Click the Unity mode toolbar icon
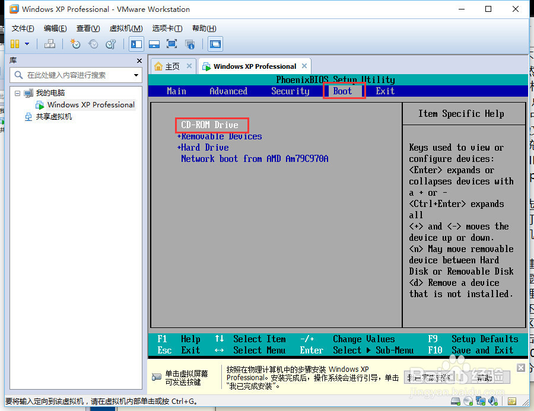This screenshot has height=411, width=534. click(x=189, y=44)
